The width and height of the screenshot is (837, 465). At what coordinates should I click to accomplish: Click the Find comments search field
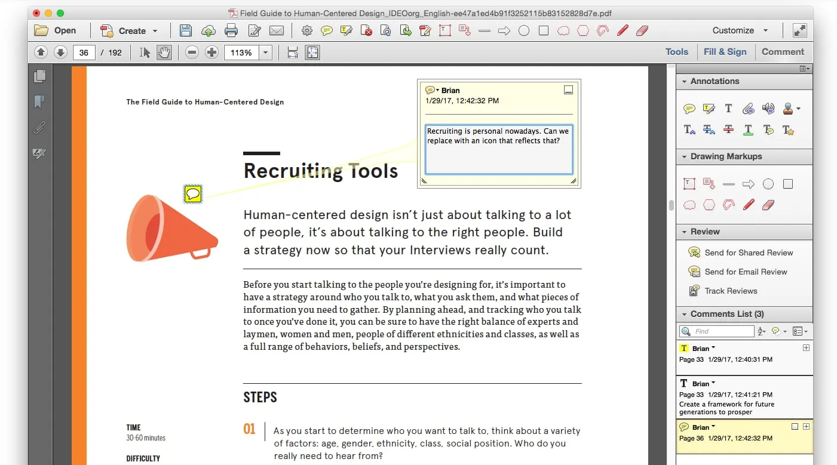pyautogui.click(x=717, y=331)
